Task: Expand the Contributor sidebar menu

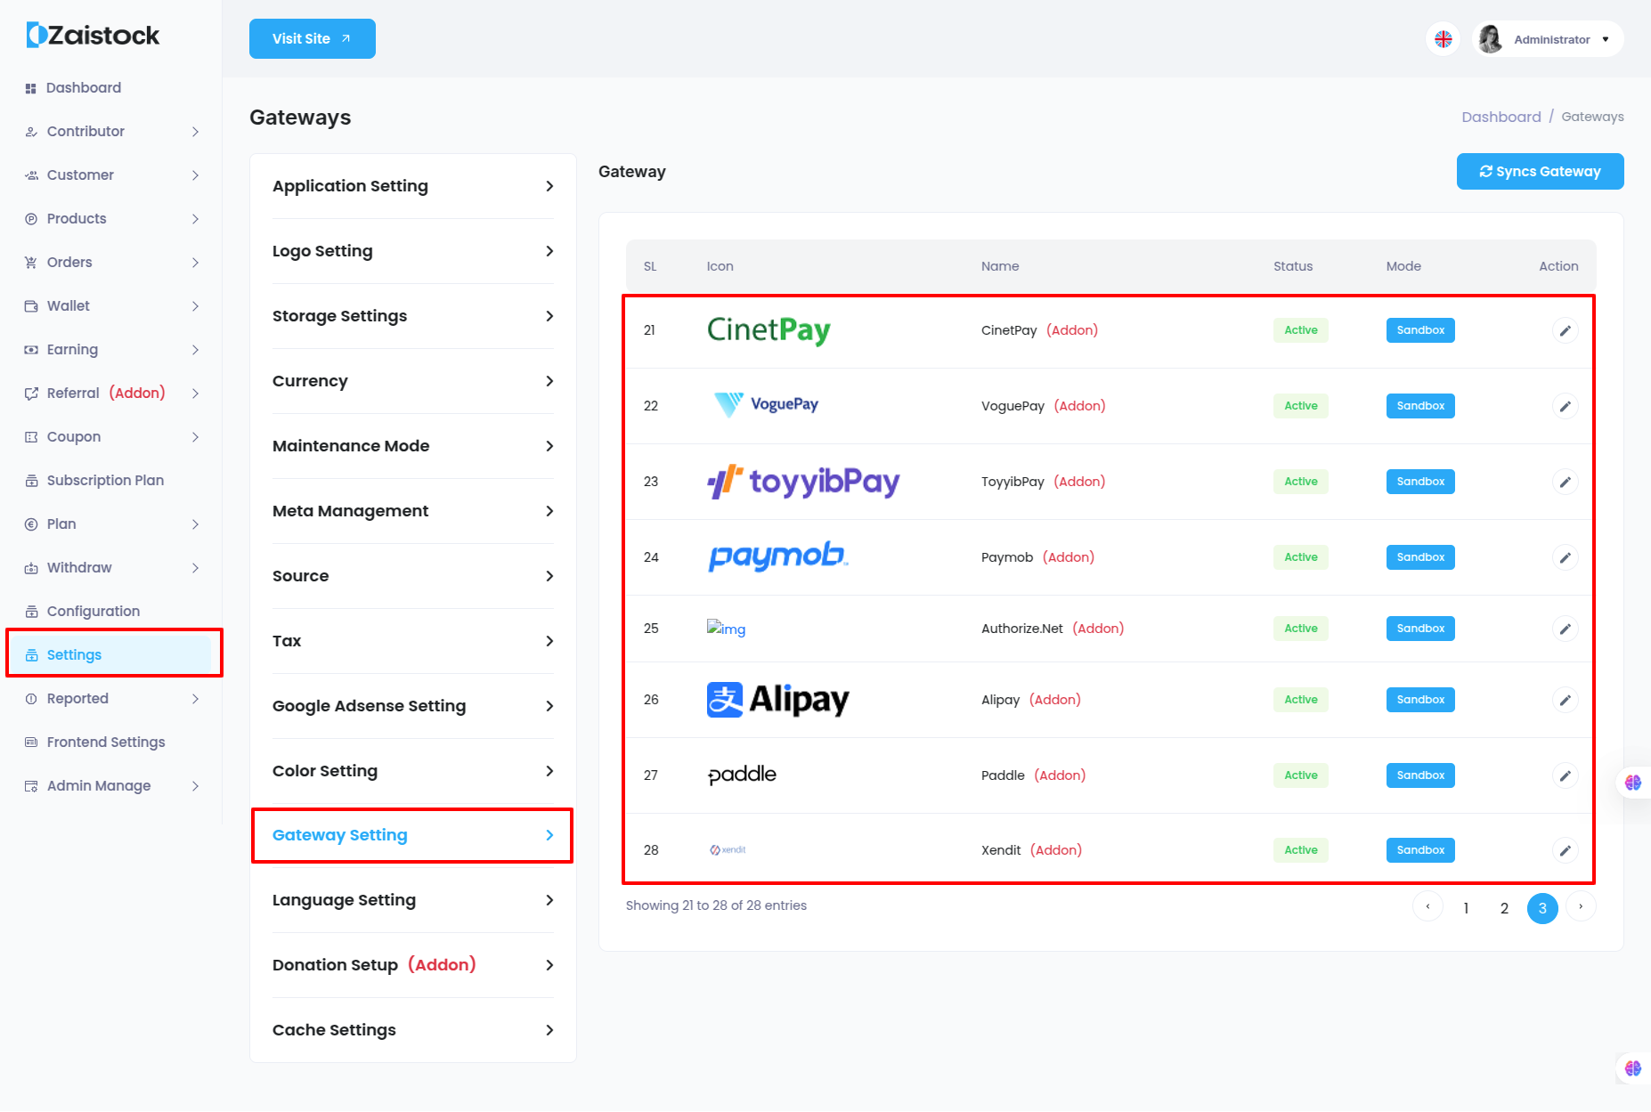Action: click(x=111, y=132)
